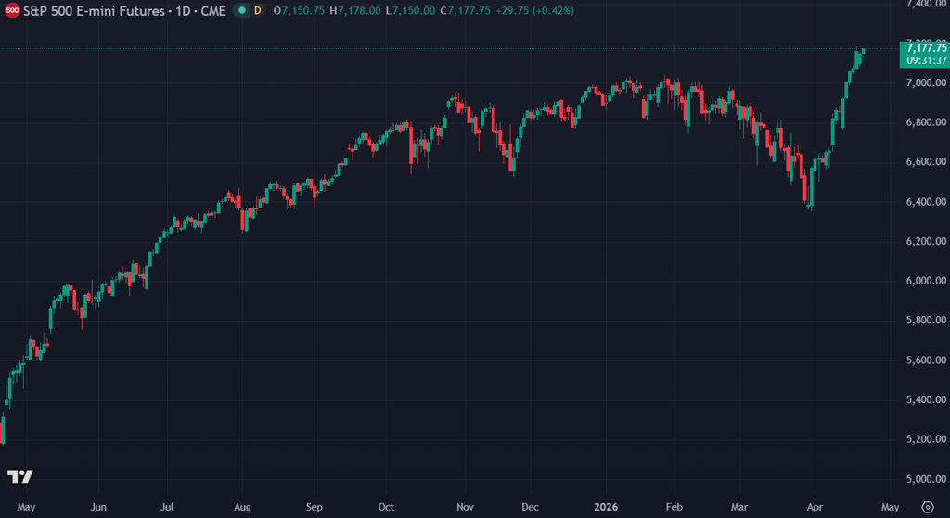The height and width of the screenshot is (518, 950).
Task: Click the green current price label 7,177.75
Action: (x=927, y=48)
